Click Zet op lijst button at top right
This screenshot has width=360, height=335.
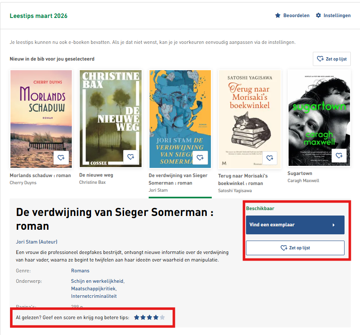332,59
